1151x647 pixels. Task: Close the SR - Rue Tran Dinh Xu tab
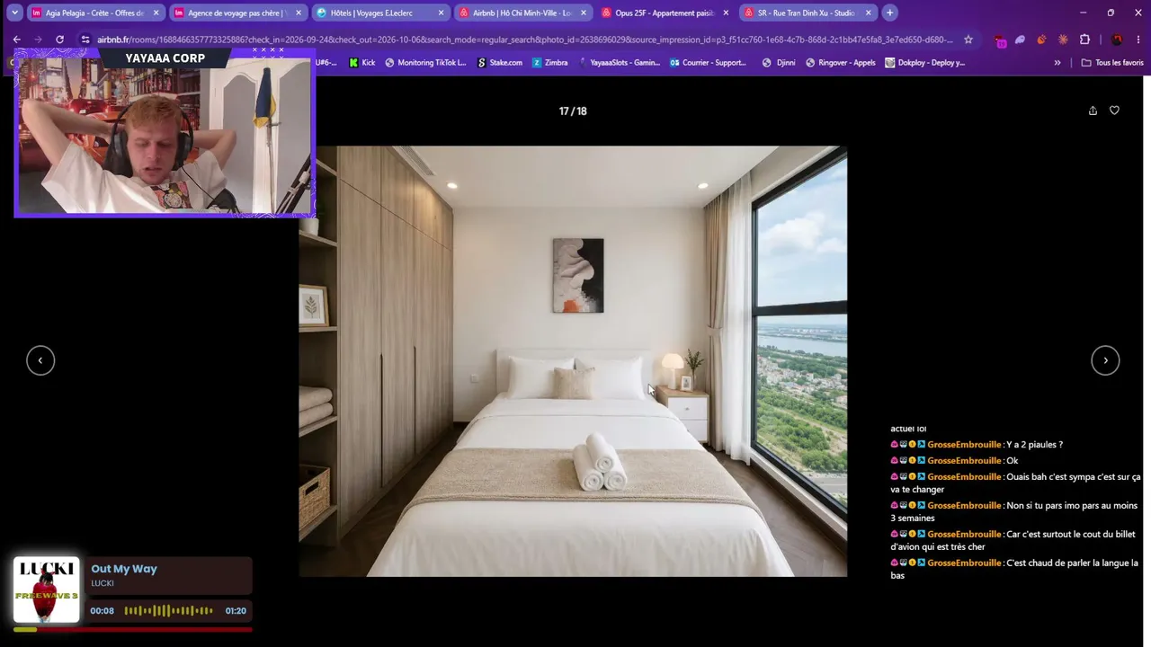pos(868,13)
